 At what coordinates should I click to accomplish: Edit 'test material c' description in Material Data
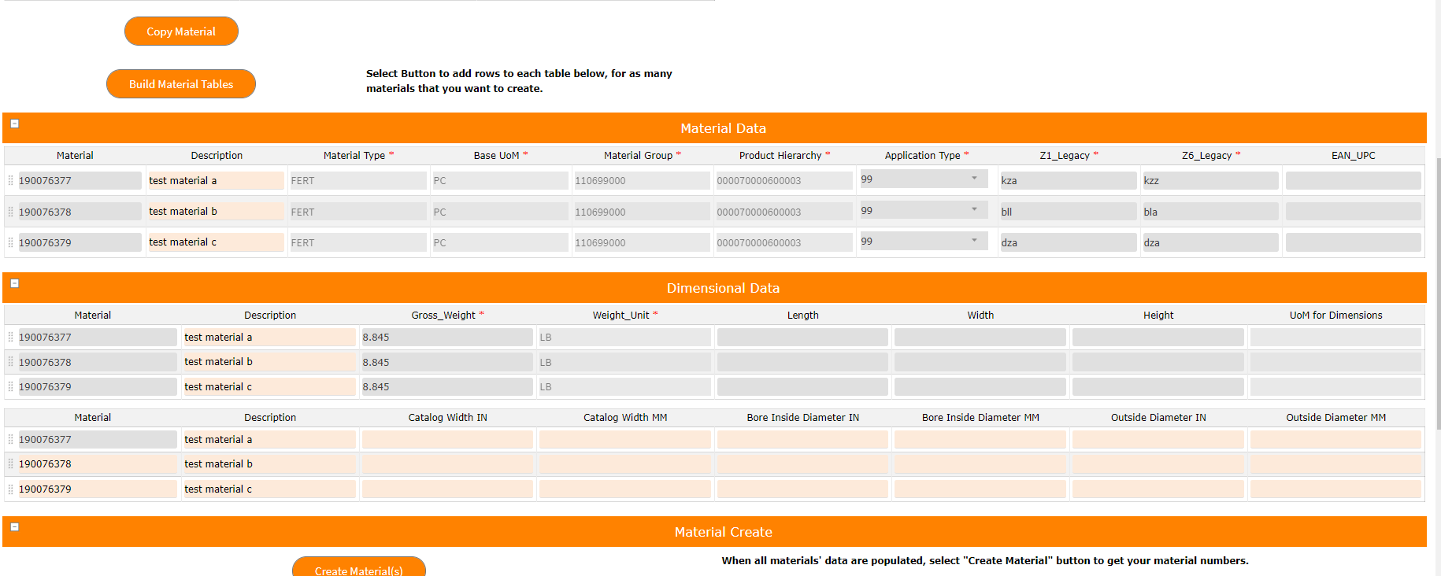pyautogui.click(x=216, y=242)
